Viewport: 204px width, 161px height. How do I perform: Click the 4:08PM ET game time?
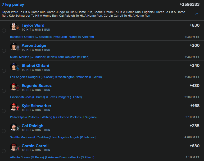tap(192, 137)
